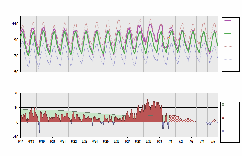Click the 110 value on upper axis
Image resolution: width=242 pixels, height=156 pixels.
(x=15, y=24)
